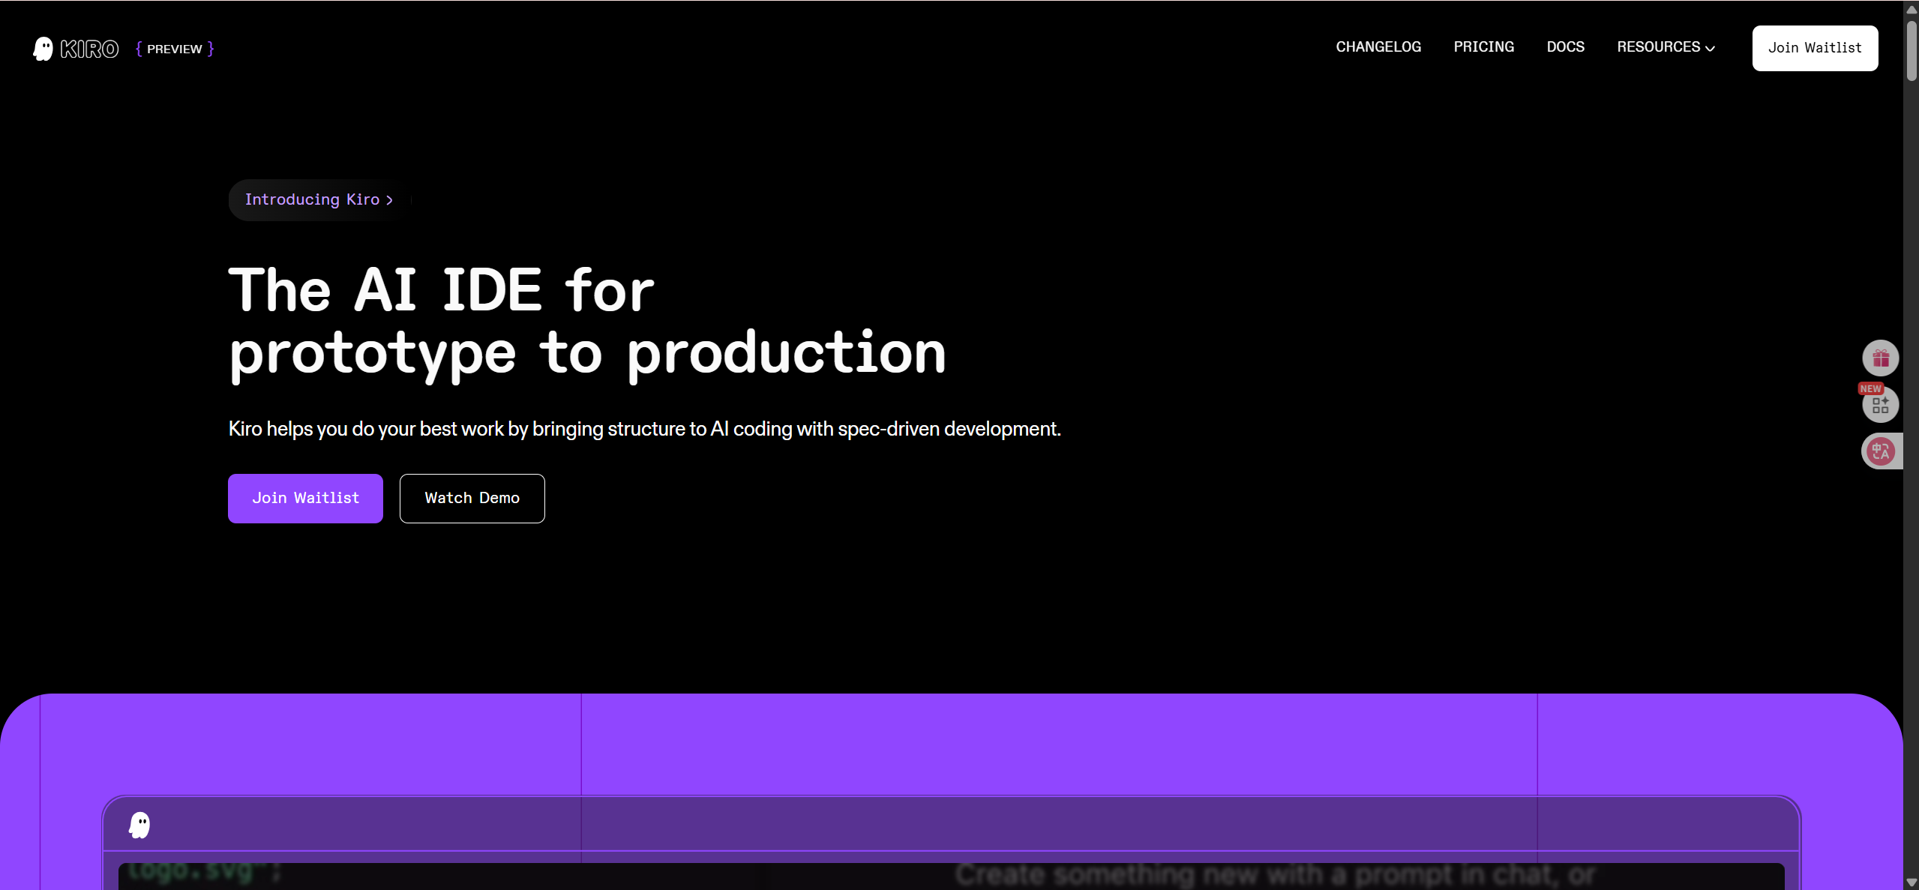The height and width of the screenshot is (890, 1919).
Task: Open the Introducing Kiro announcement link
Action: pyautogui.click(x=319, y=199)
